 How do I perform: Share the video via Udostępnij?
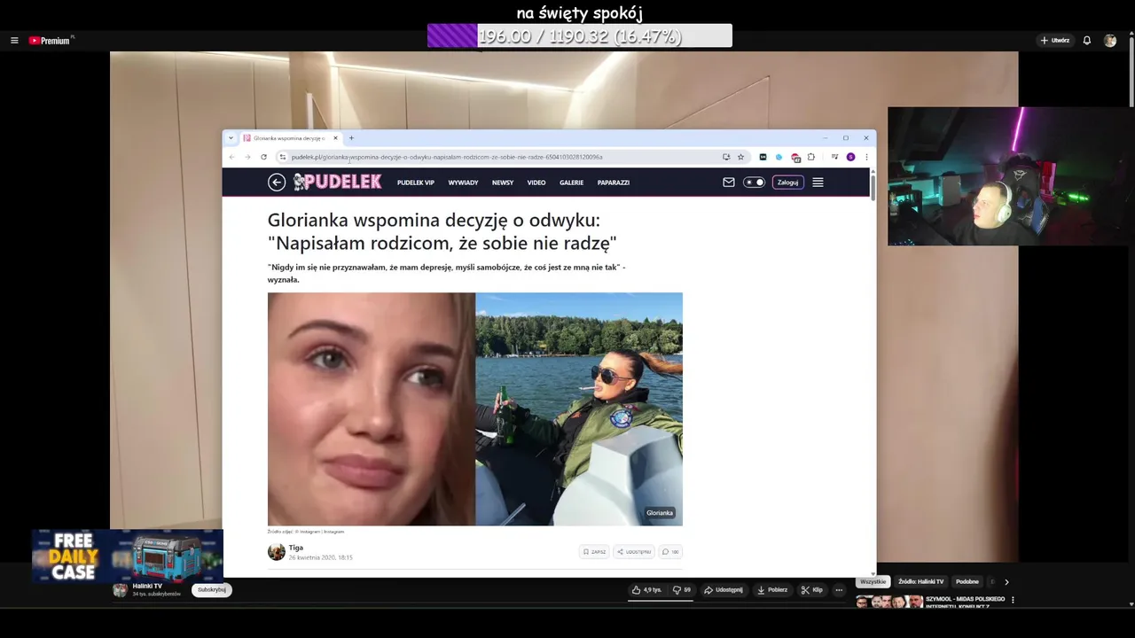click(x=724, y=590)
